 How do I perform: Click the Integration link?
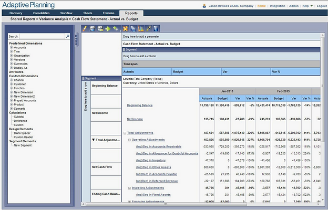point(278,6)
